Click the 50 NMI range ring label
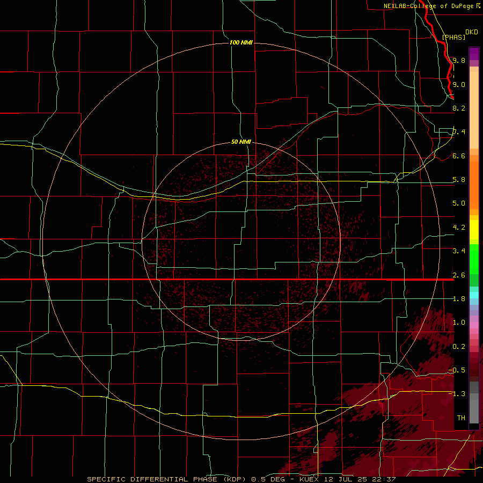Image resolution: width=483 pixels, height=483 pixels. [x=241, y=142]
